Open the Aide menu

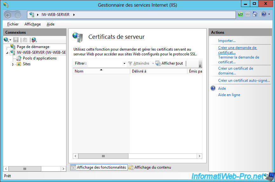(x=51, y=24)
